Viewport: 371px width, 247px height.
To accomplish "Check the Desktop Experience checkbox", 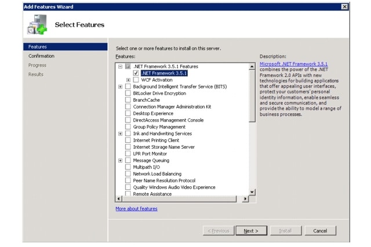I will (128, 113).
